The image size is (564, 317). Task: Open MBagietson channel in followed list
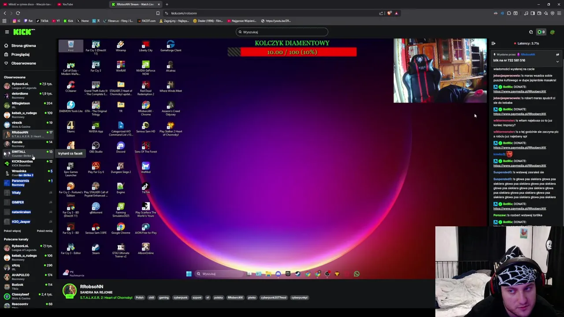pyautogui.click(x=27, y=105)
